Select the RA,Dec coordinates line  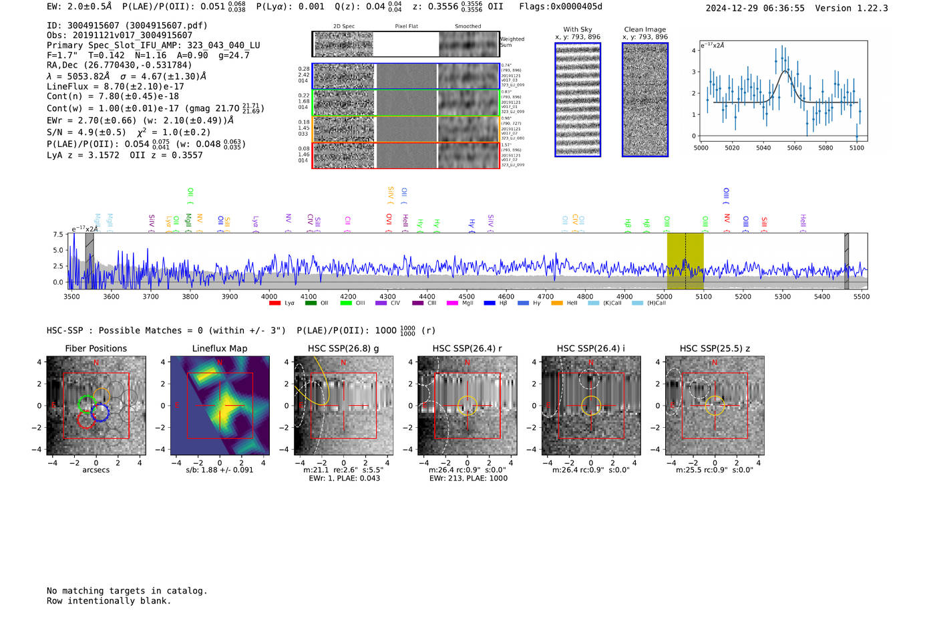coord(120,65)
